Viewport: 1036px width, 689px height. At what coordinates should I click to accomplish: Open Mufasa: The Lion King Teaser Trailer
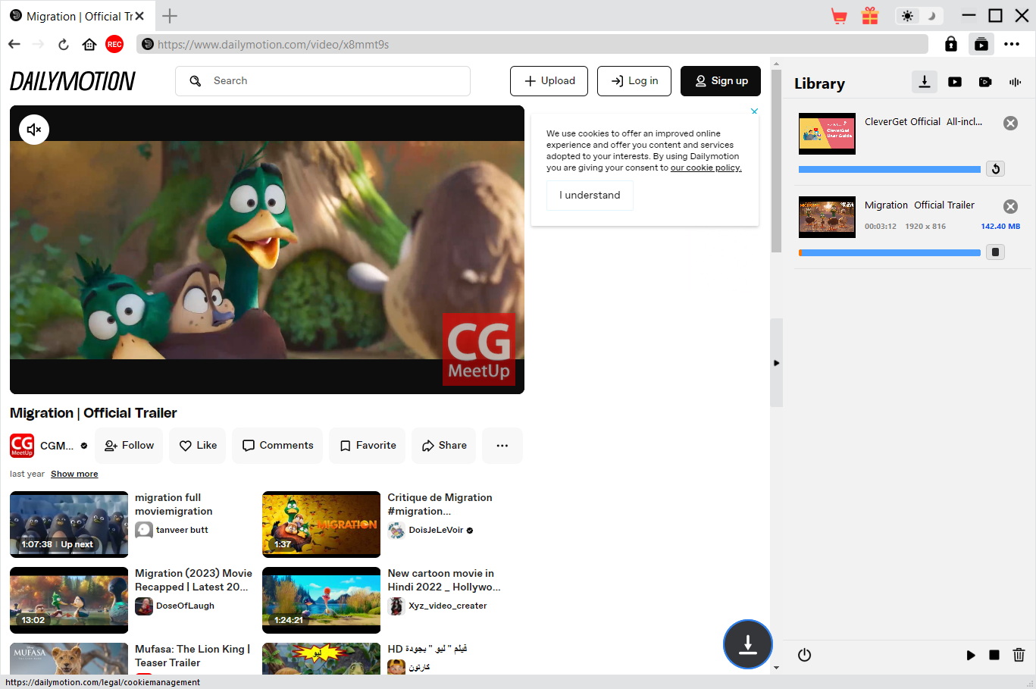pyautogui.click(x=192, y=656)
